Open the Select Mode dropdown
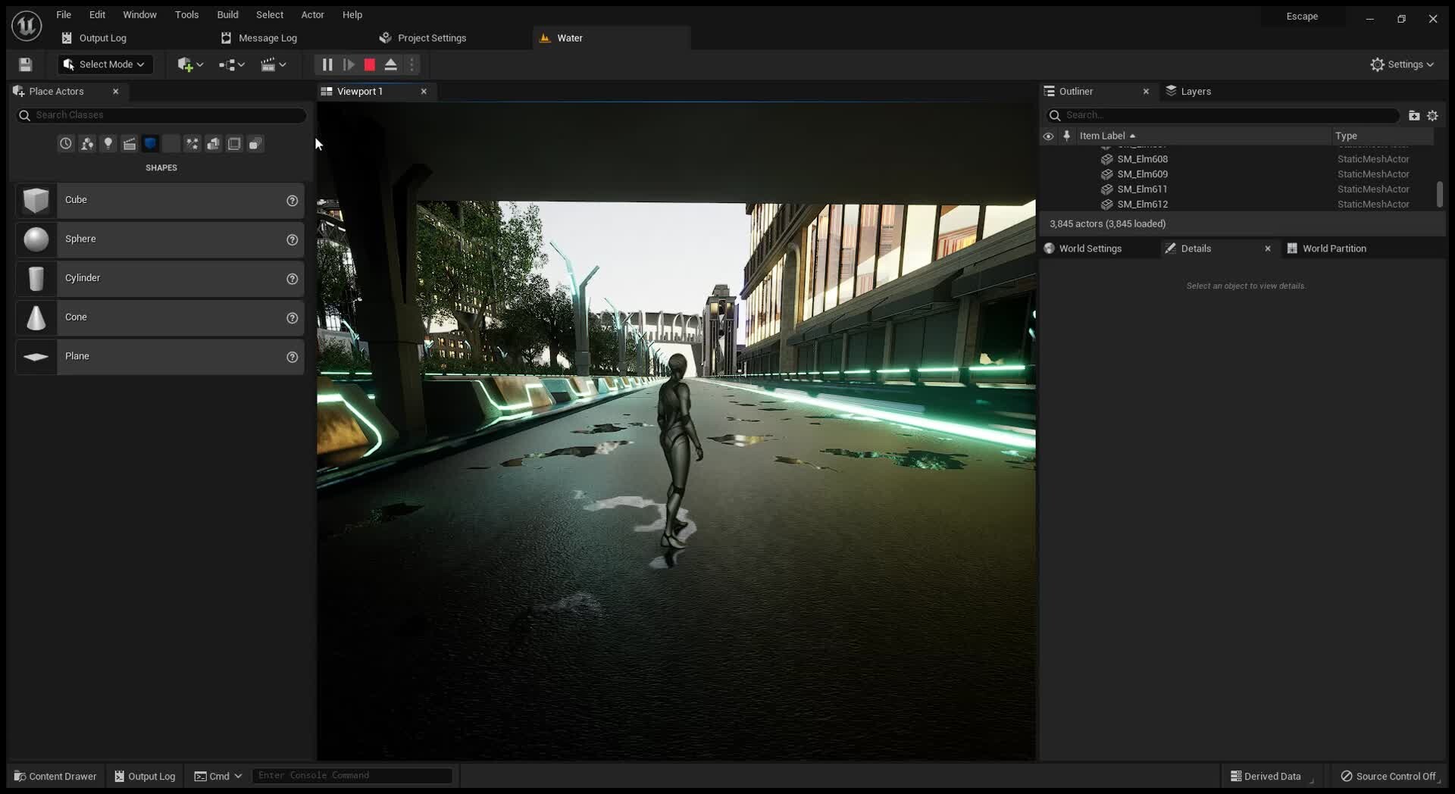The image size is (1455, 794). pyautogui.click(x=103, y=64)
